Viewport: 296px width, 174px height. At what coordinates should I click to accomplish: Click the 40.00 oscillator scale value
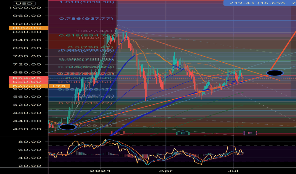click(x=30, y=158)
